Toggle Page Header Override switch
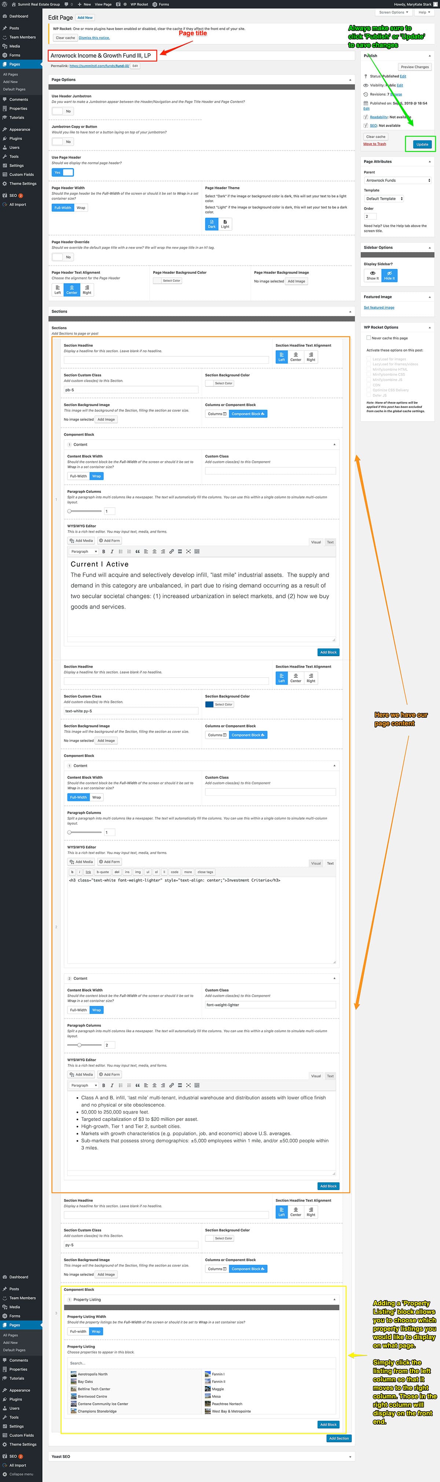This screenshot has height=1482, width=440. [x=62, y=257]
